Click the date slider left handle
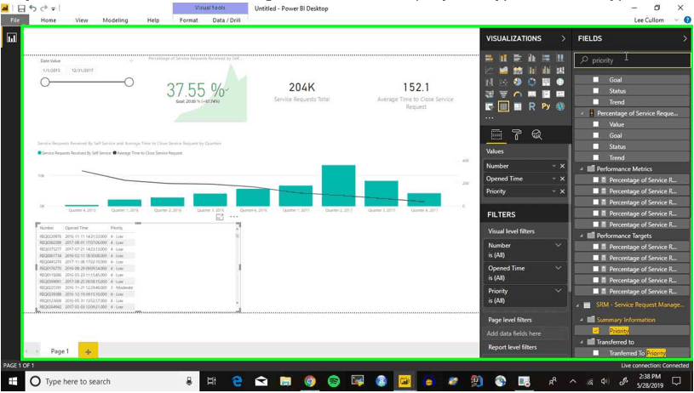Image resolution: width=694 pixels, height=393 pixels. click(45, 83)
